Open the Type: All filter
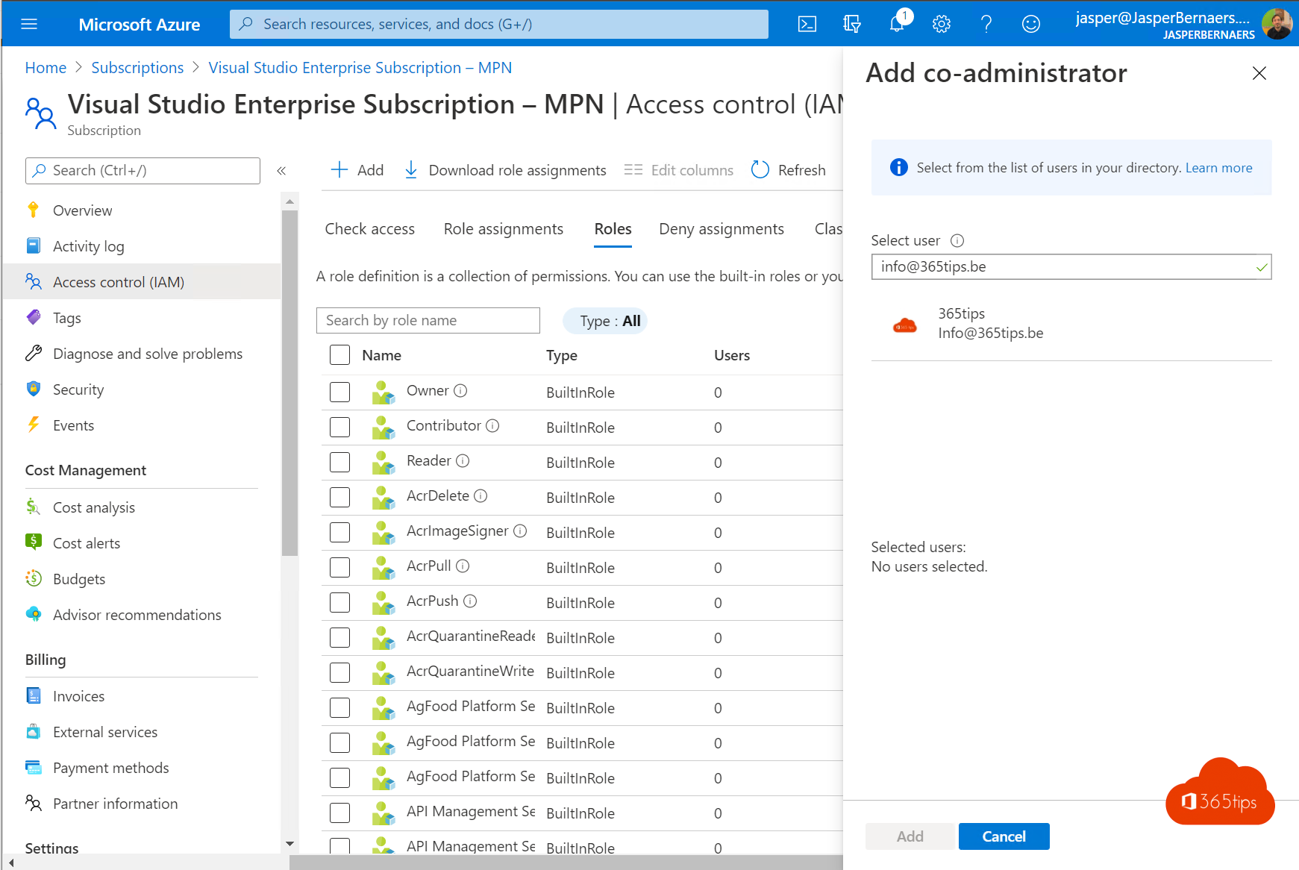This screenshot has width=1299, height=870. tap(604, 320)
